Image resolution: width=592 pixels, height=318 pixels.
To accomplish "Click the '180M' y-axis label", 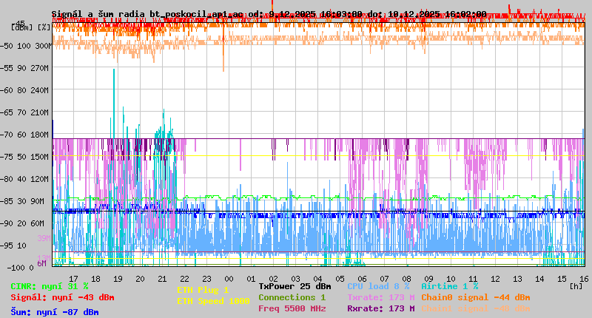I will click(x=41, y=135).
